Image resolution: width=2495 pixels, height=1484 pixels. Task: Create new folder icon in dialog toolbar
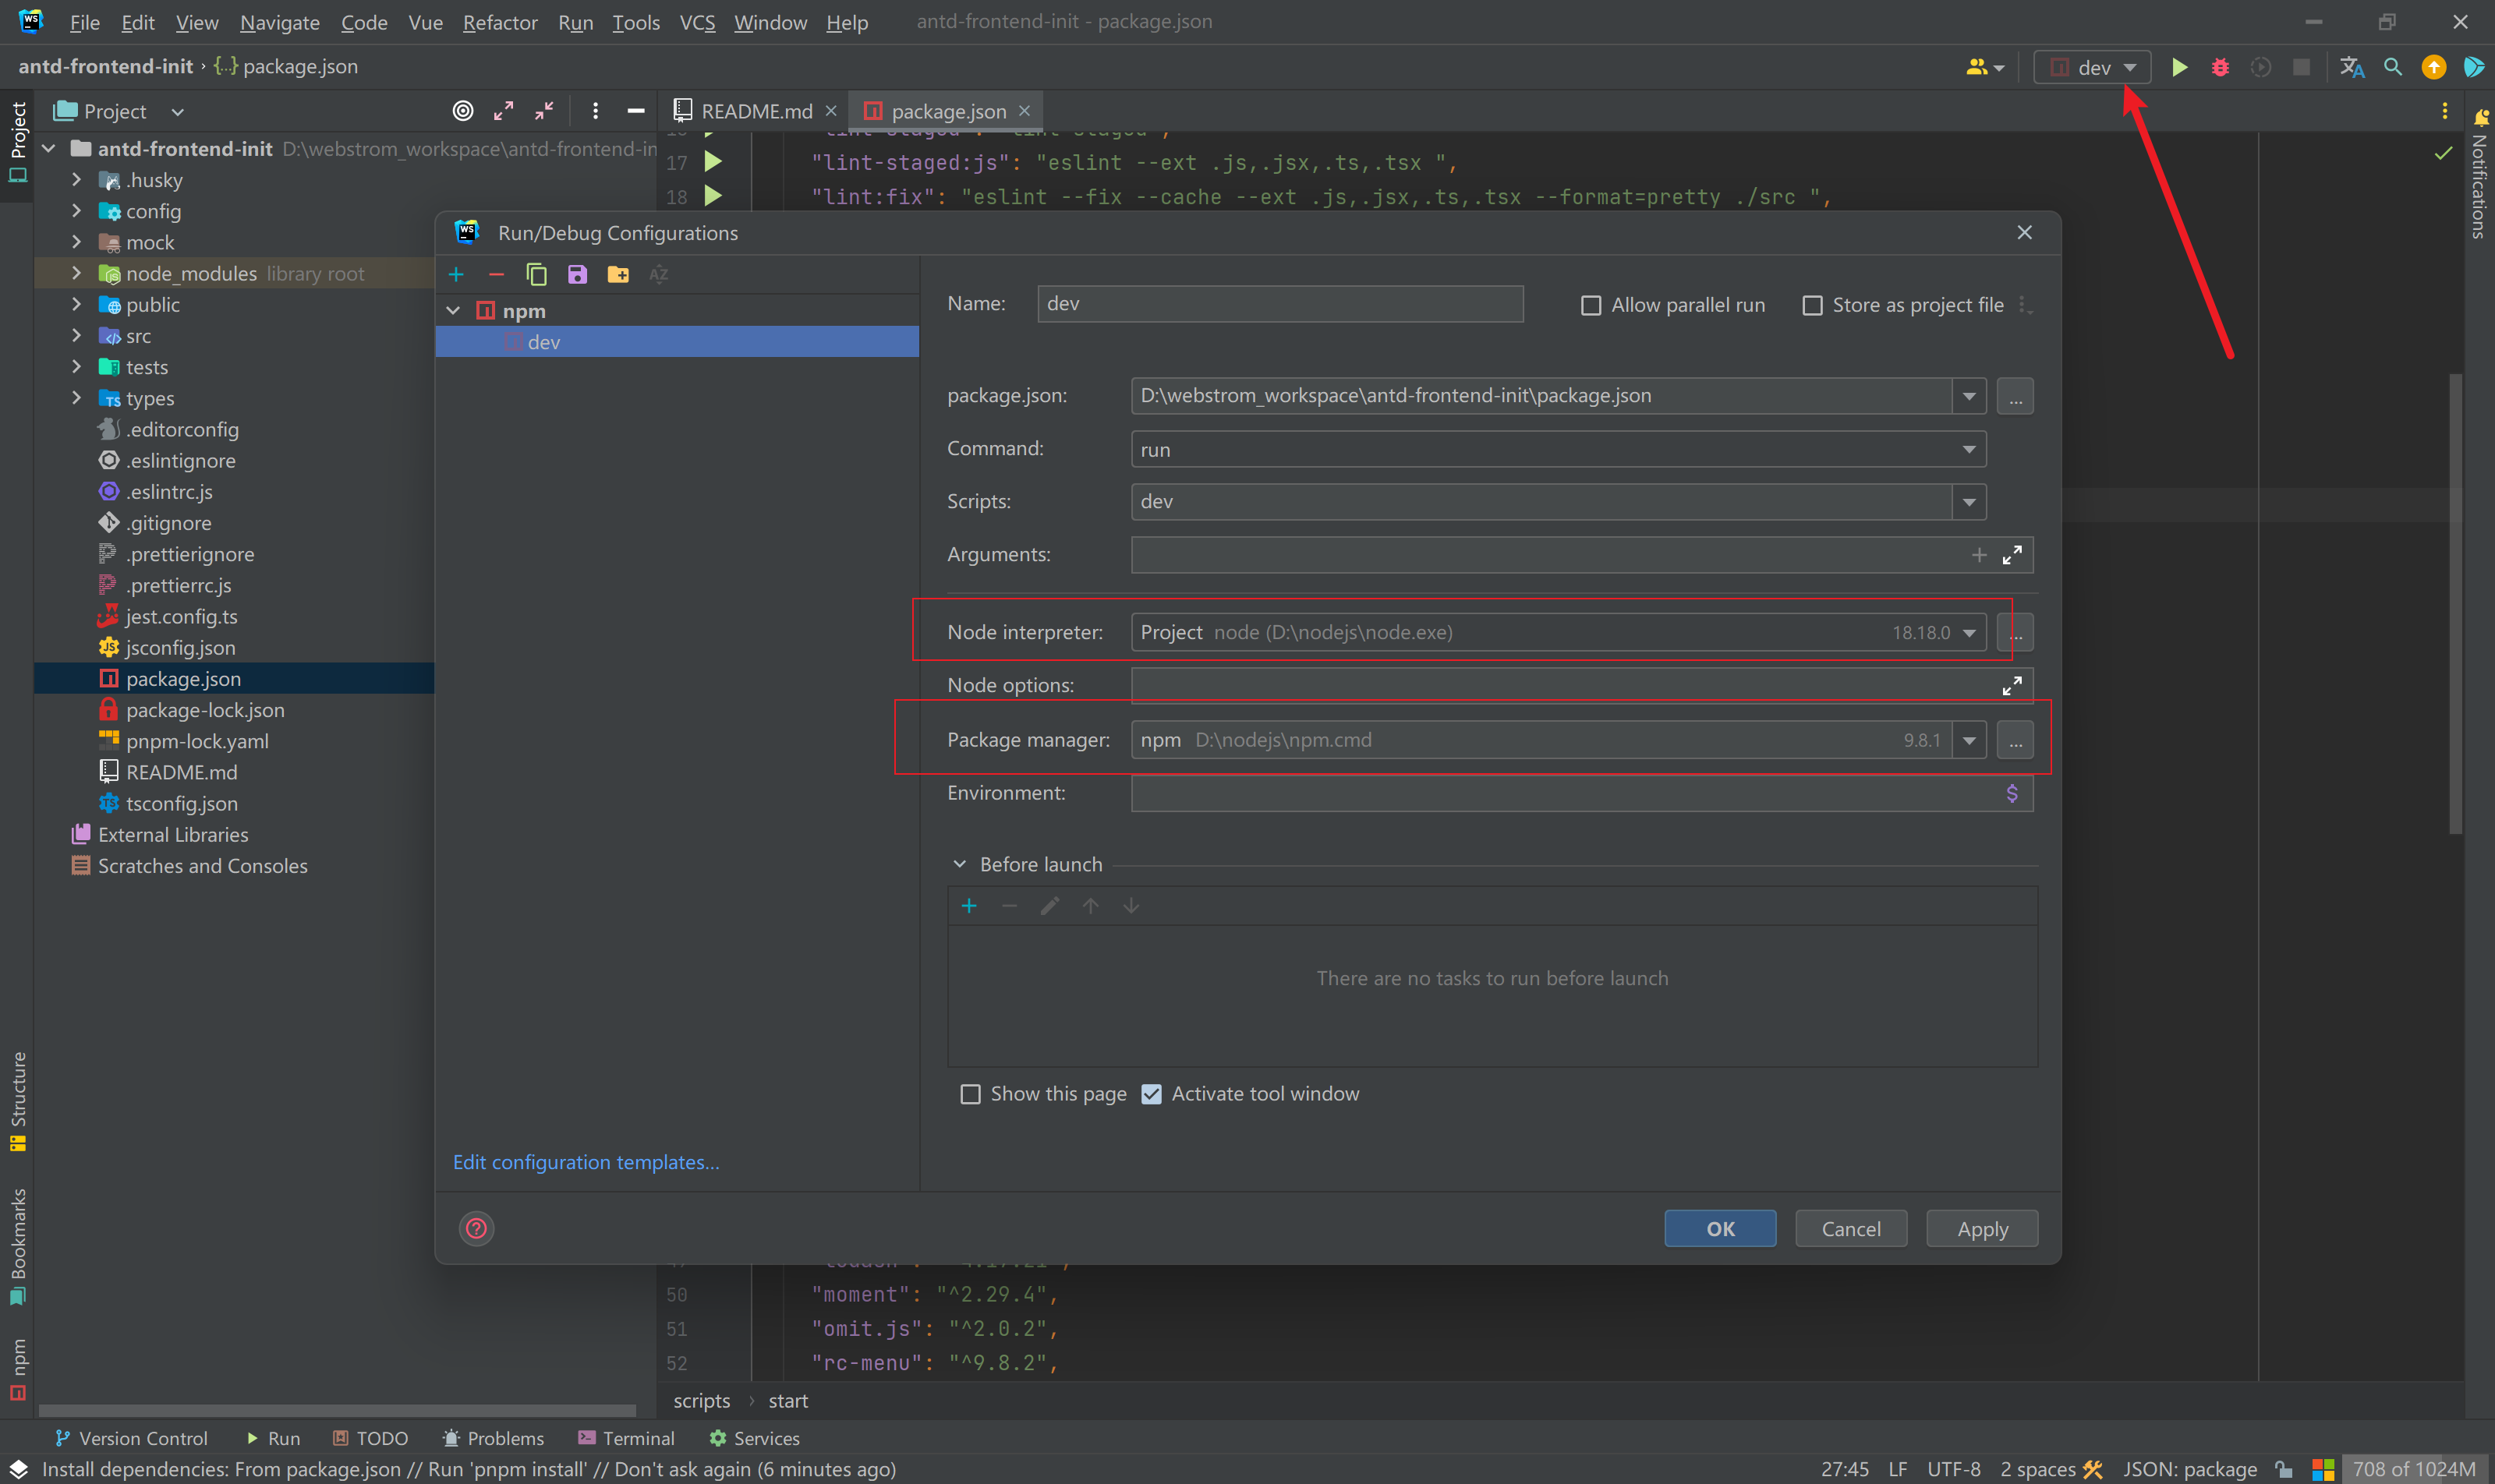pyautogui.click(x=618, y=274)
